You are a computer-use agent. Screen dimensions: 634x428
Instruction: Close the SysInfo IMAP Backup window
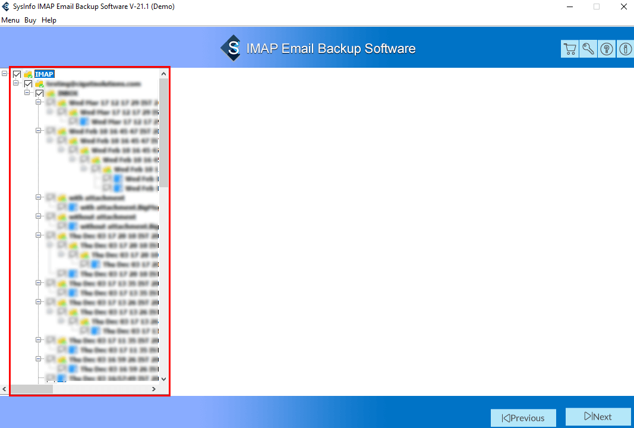623,7
